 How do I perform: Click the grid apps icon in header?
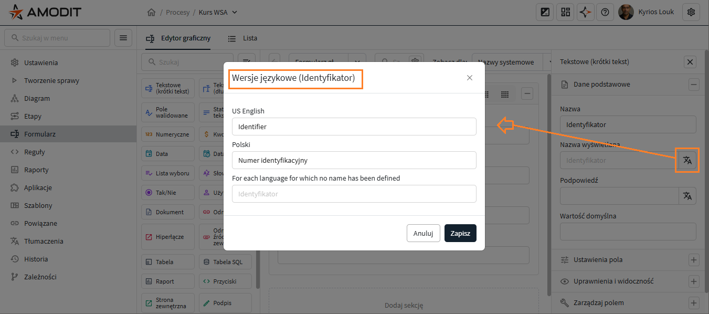coord(565,12)
